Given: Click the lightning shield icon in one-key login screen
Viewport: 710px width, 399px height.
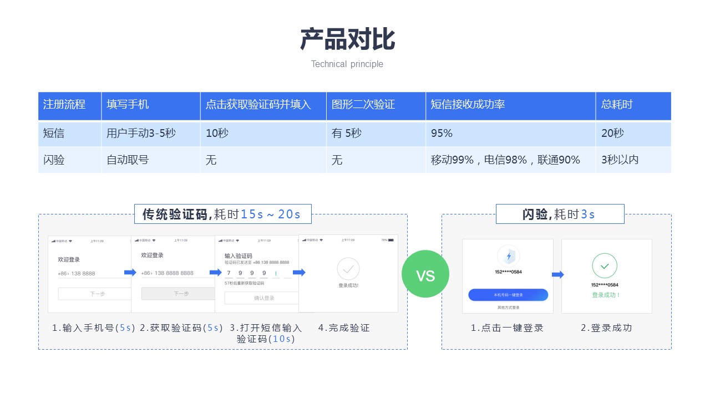Looking at the screenshot, I should 508,255.
